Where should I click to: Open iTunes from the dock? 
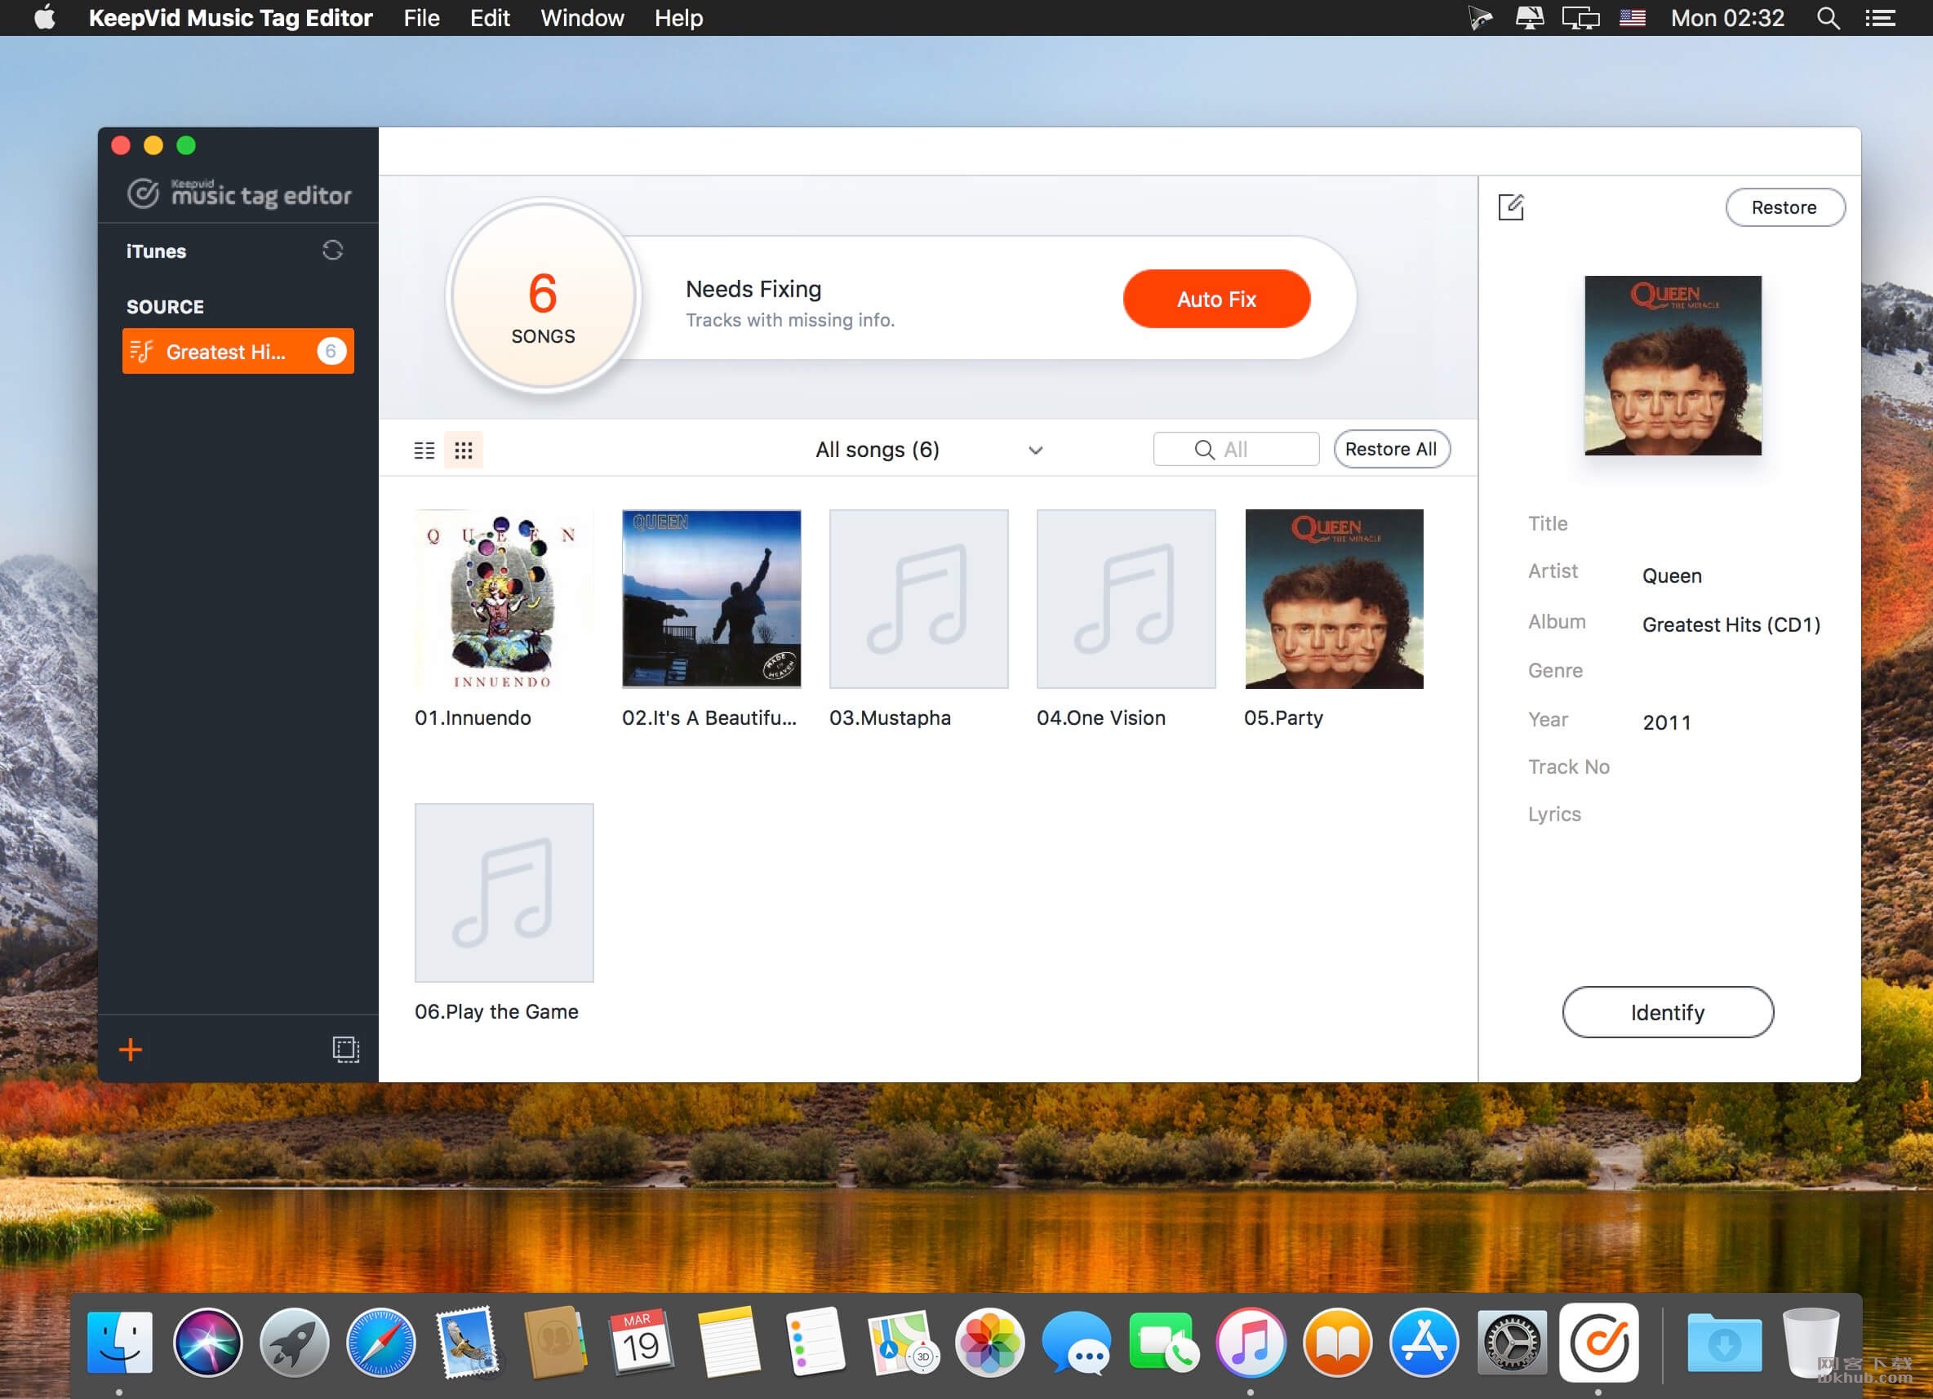tap(1251, 1343)
